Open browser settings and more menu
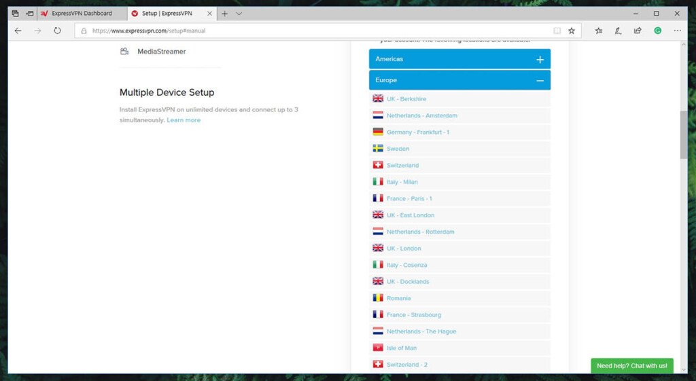Screen dimensions: 696x381 [x=678, y=31]
